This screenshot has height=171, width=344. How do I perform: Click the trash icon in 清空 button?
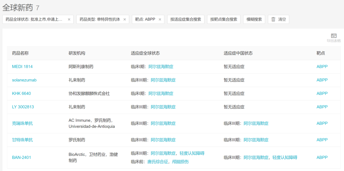click(x=273, y=19)
